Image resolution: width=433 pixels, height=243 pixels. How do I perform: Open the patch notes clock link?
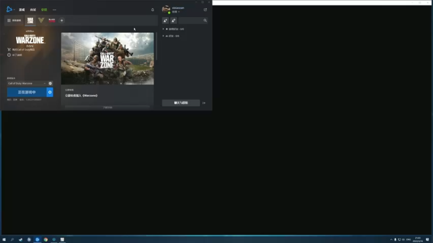15,55
